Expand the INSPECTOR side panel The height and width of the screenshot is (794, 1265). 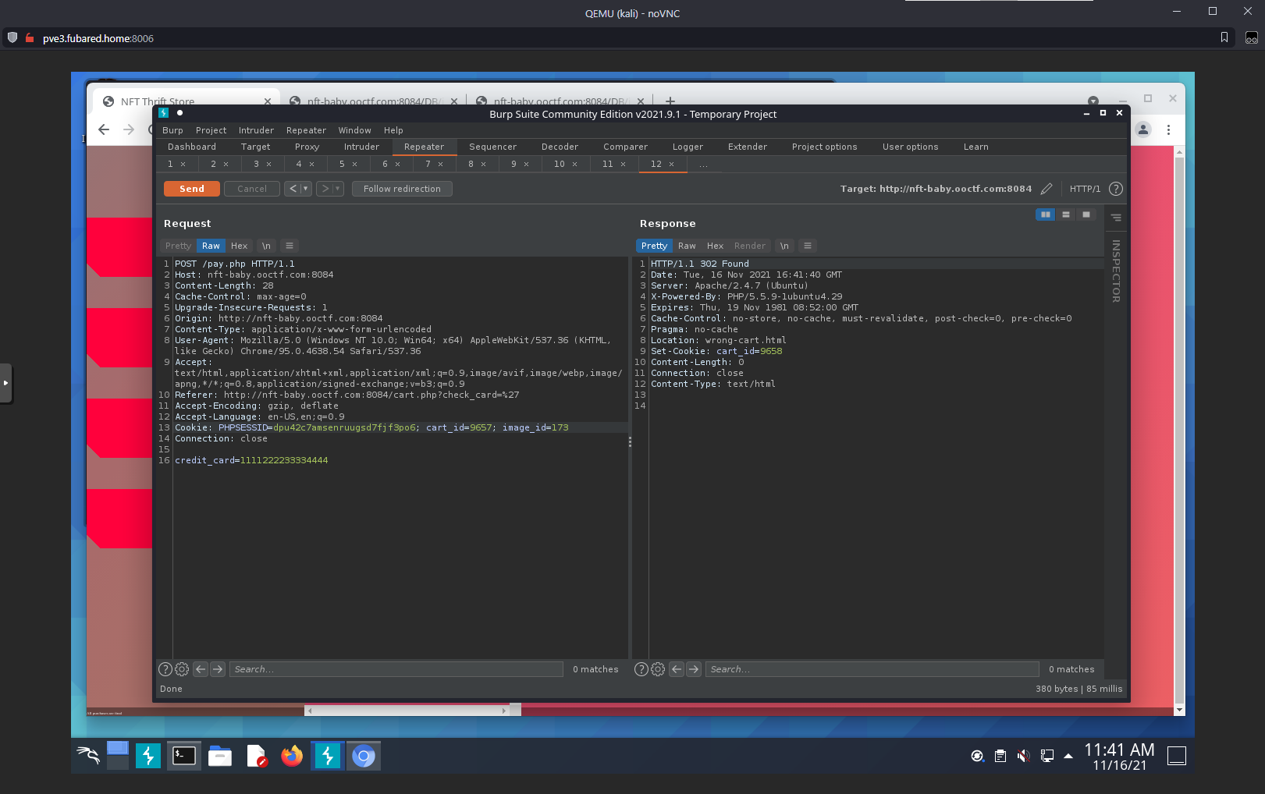click(x=1116, y=271)
